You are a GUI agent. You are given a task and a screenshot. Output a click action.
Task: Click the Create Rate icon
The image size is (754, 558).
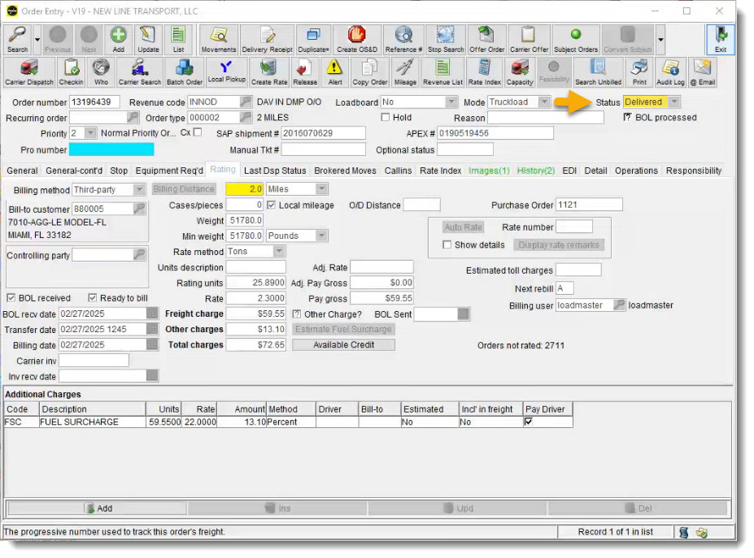pyautogui.click(x=269, y=72)
